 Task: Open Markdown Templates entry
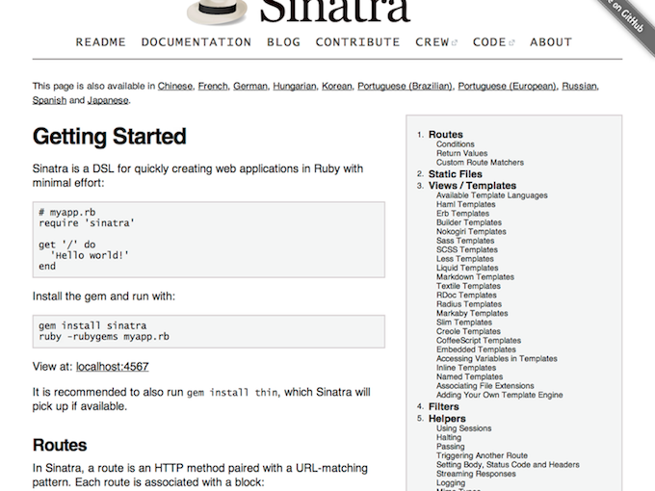click(x=476, y=277)
